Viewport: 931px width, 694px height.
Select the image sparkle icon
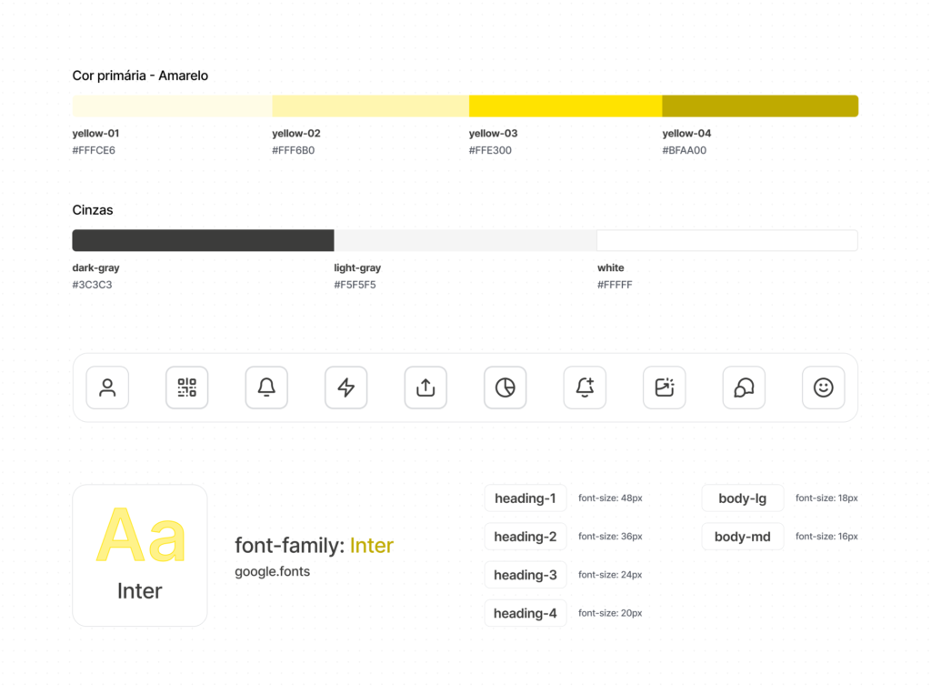[665, 387]
